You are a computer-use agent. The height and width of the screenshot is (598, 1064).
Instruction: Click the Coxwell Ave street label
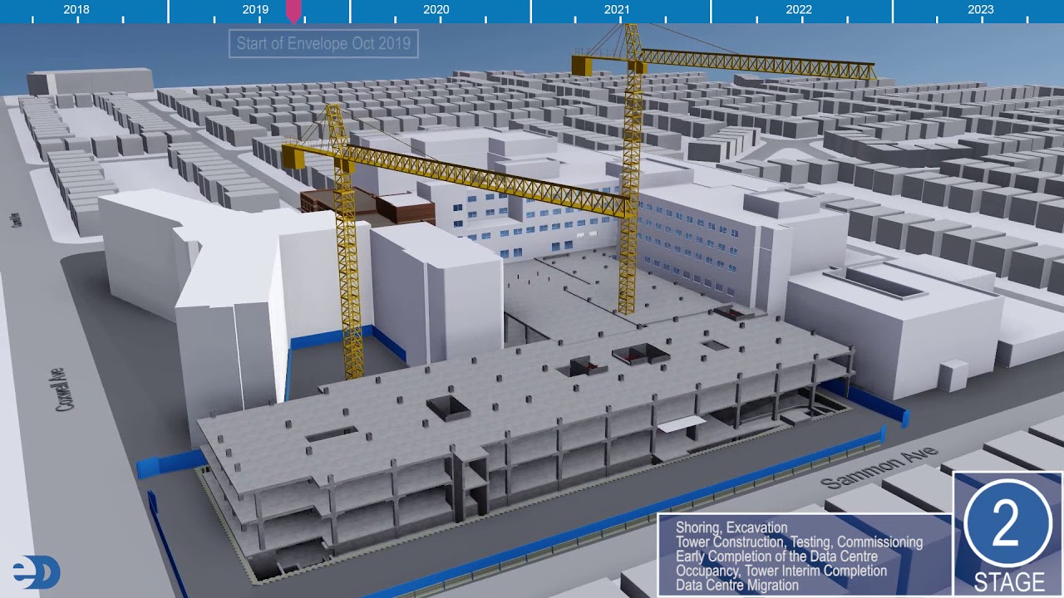point(60,390)
